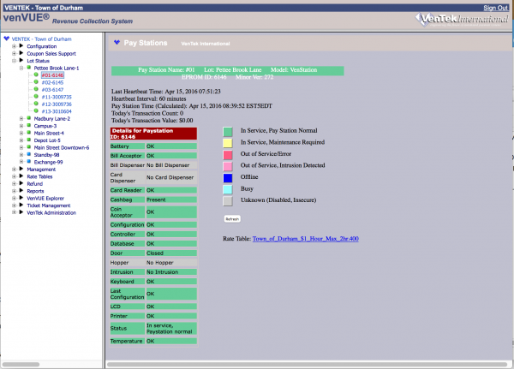Image resolution: width=514 pixels, height=369 pixels.
Task: Click green status dot of station #01-6146
Action: pyautogui.click(x=36, y=74)
